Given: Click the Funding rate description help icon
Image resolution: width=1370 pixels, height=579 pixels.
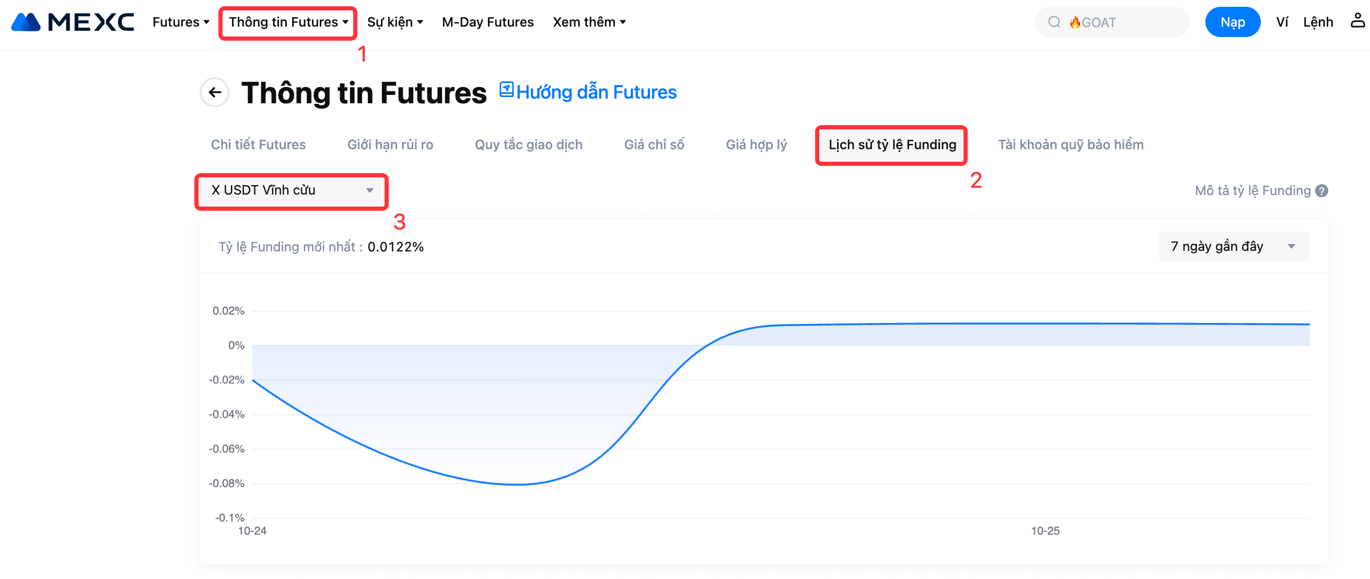Looking at the screenshot, I should [x=1321, y=190].
